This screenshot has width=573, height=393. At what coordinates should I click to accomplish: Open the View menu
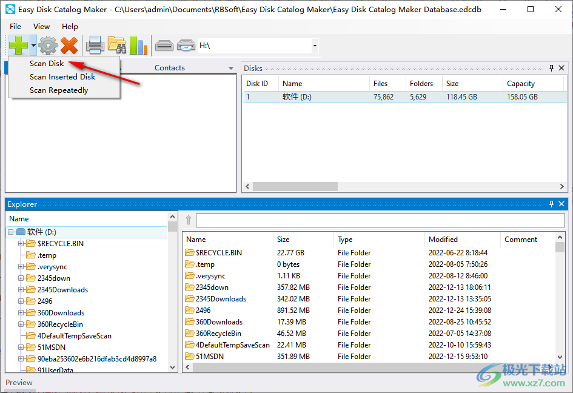[41, 26]
